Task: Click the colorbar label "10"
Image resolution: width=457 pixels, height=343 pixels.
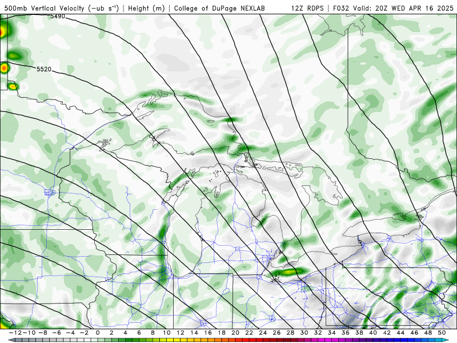Action: pos(166,333)
